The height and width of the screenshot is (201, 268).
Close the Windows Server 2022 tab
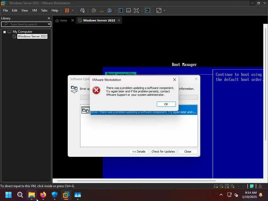[x=119, y=20]
